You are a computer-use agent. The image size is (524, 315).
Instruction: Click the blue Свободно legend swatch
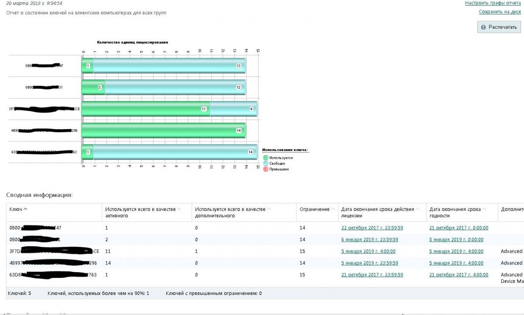click(265, 163)
